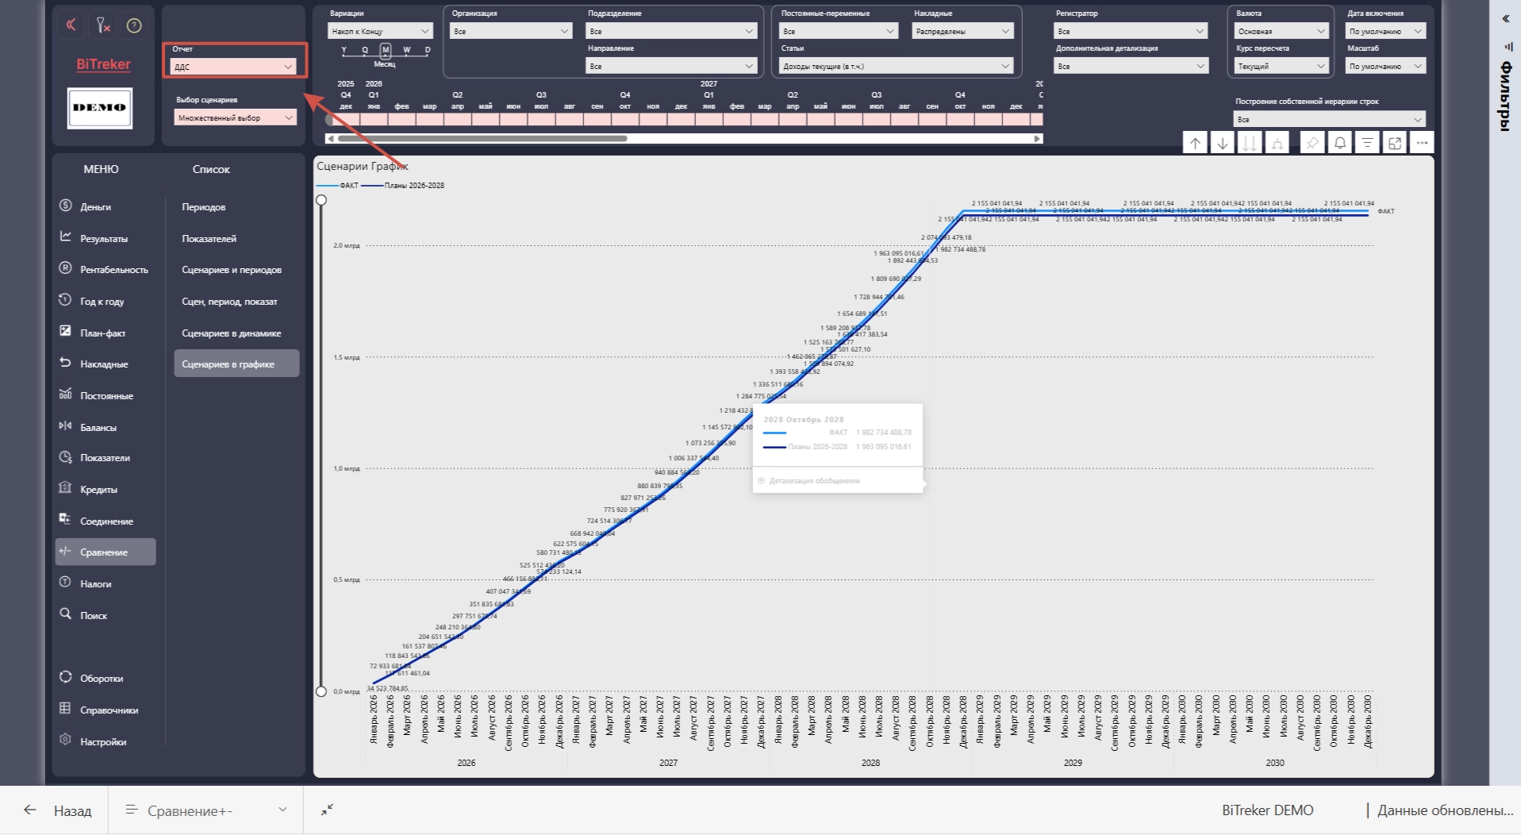Open the visual's more options ellipsis

pyautogui.click(x=1421, y=143)
